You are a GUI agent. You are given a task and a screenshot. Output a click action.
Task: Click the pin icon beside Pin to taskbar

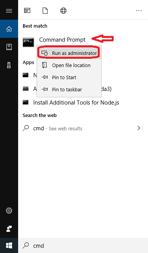point(45,89)
